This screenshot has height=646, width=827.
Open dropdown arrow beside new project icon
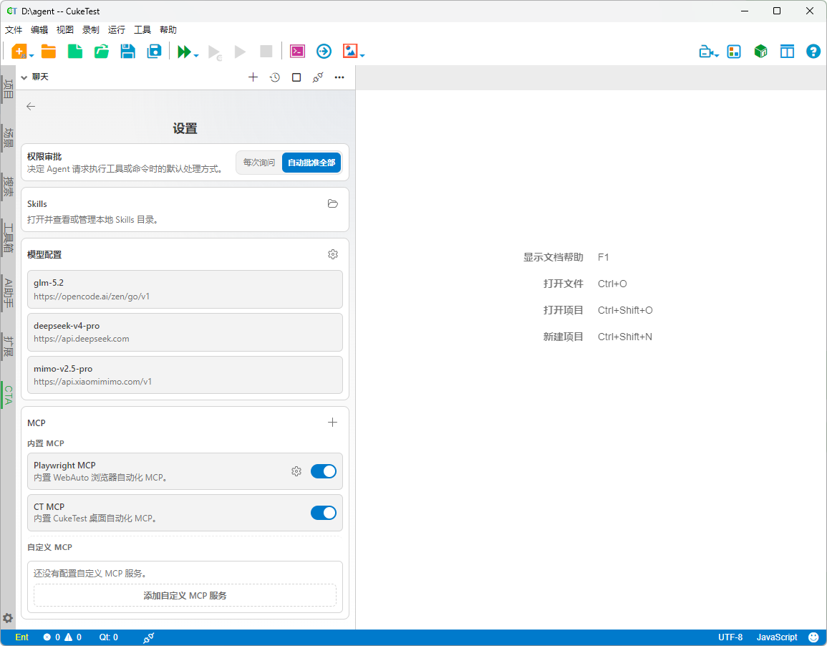(x=32, y=55)
